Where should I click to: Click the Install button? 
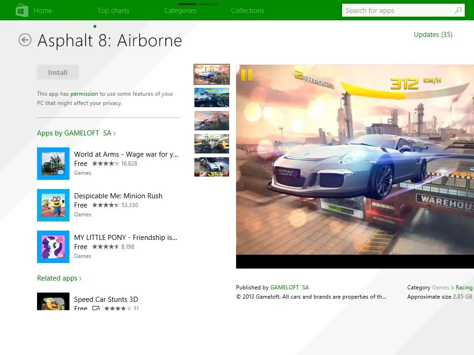(x=58, y=73)
